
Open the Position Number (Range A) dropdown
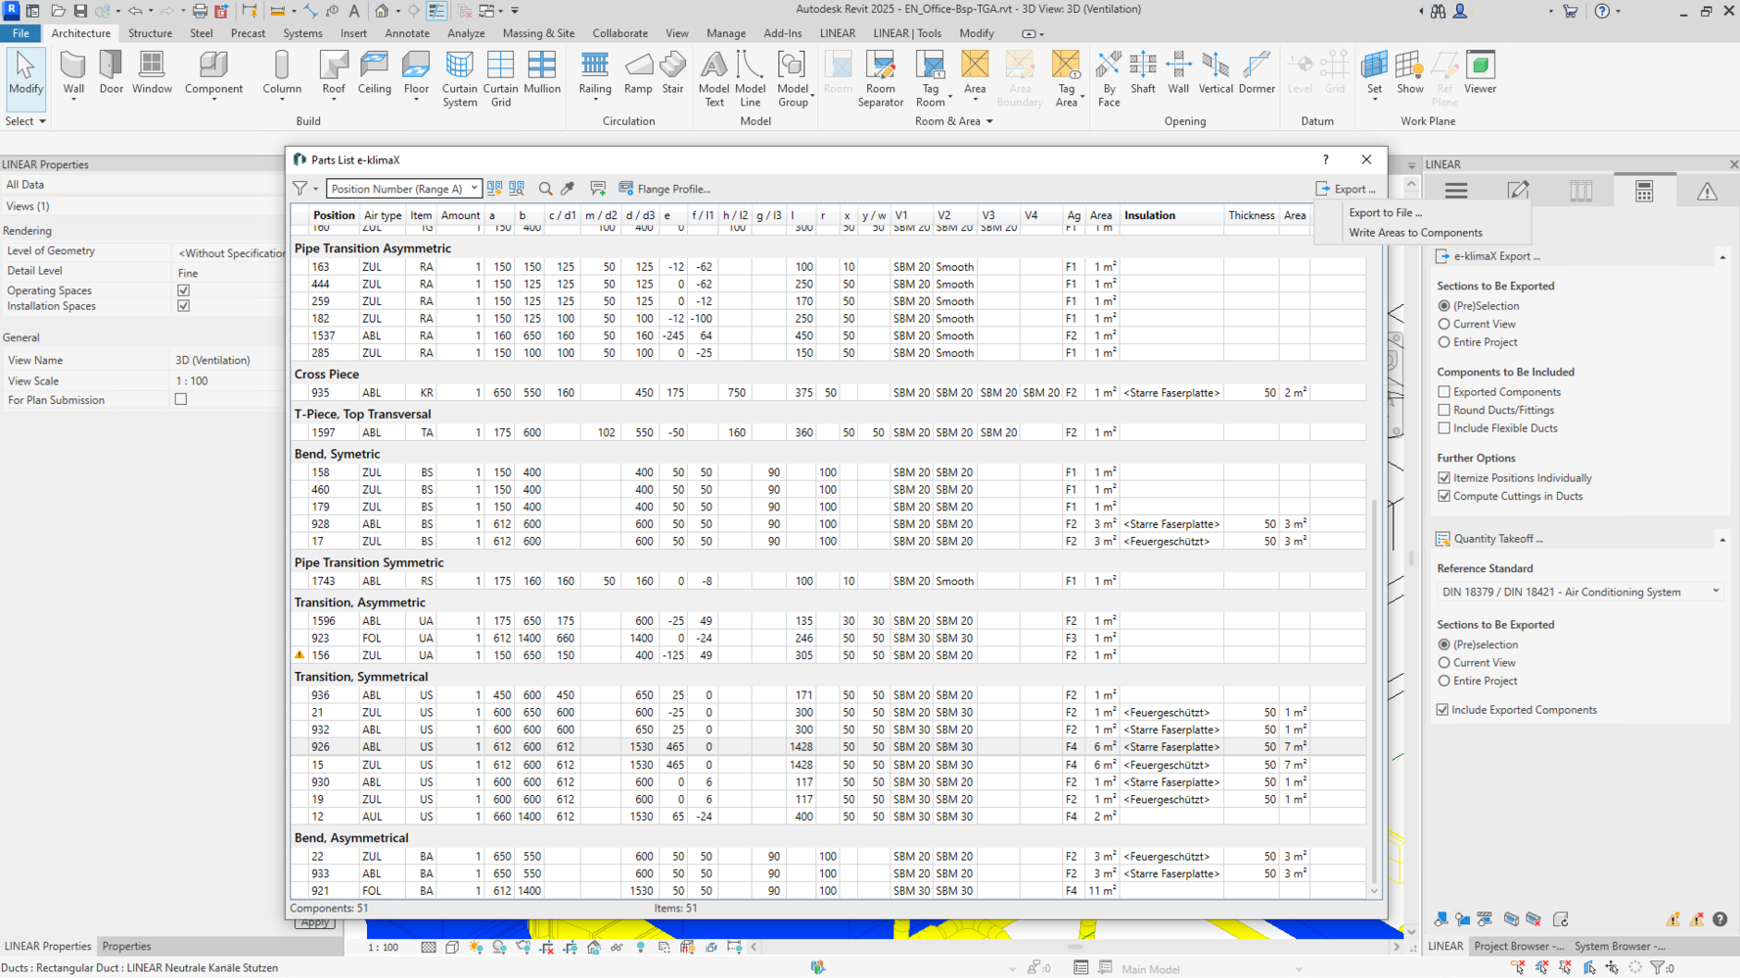point(402,189)
